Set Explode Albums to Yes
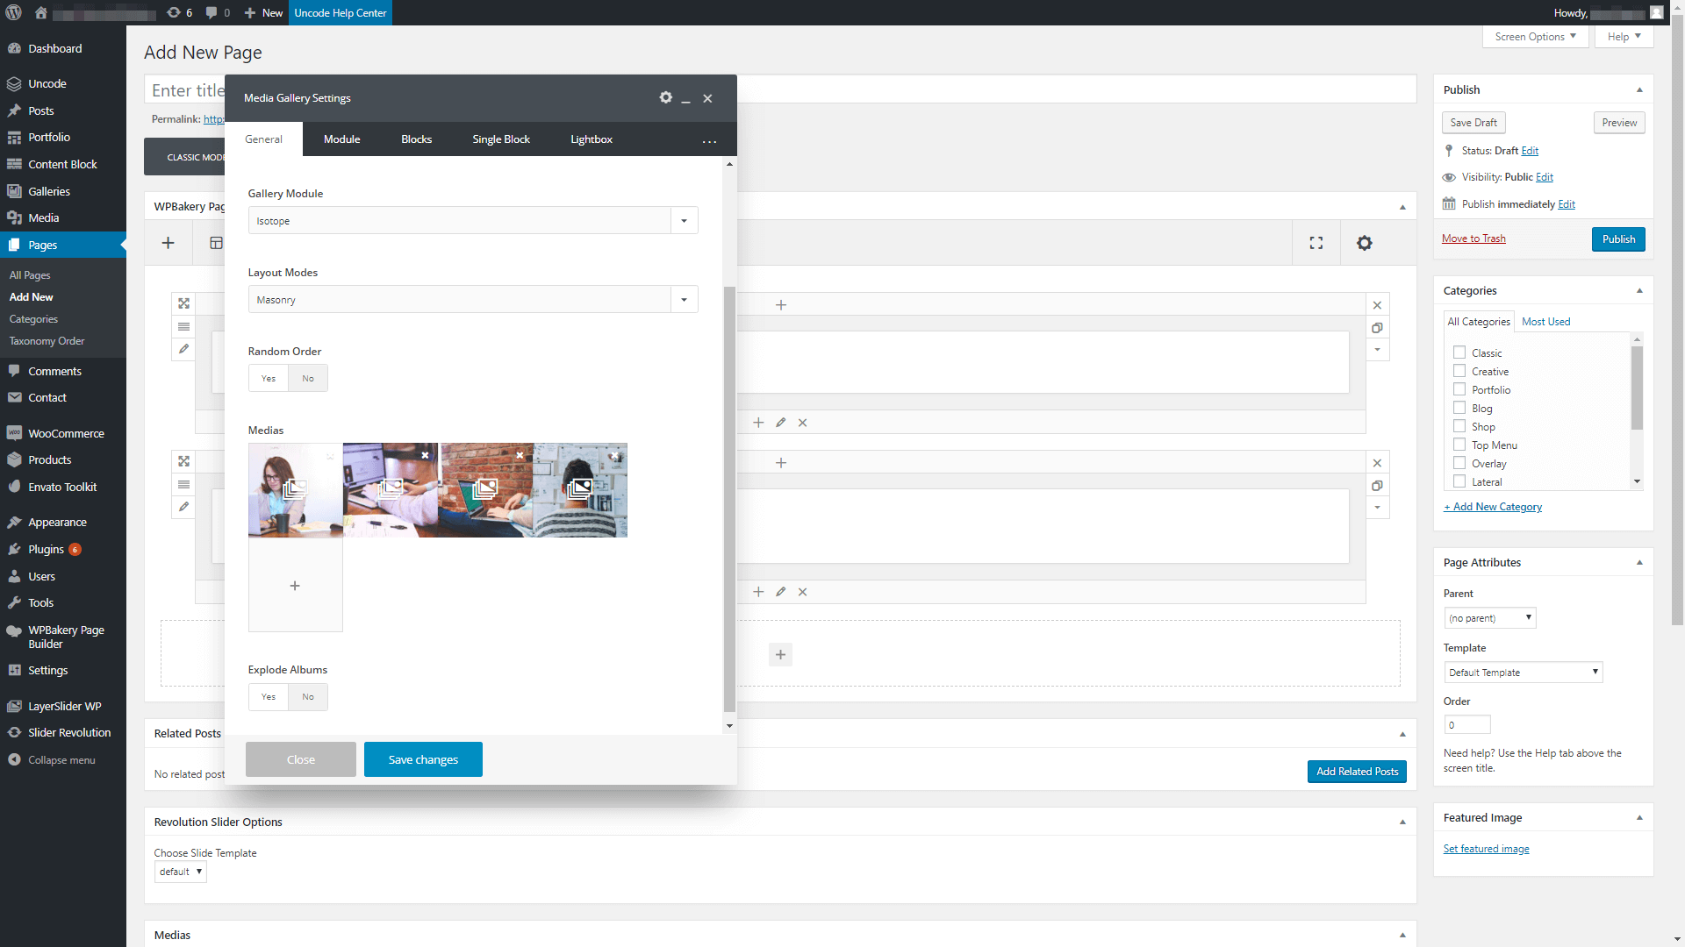Screen dimensions: 1685x947 click(x=269, y=696)
